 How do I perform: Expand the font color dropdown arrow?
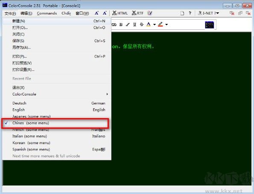coord(155,25)
